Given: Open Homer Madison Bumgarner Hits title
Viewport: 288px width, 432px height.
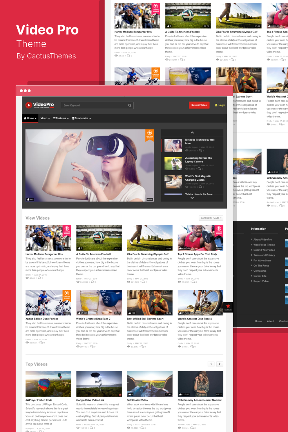Looking at the screenshot, I should pos(44,254).
